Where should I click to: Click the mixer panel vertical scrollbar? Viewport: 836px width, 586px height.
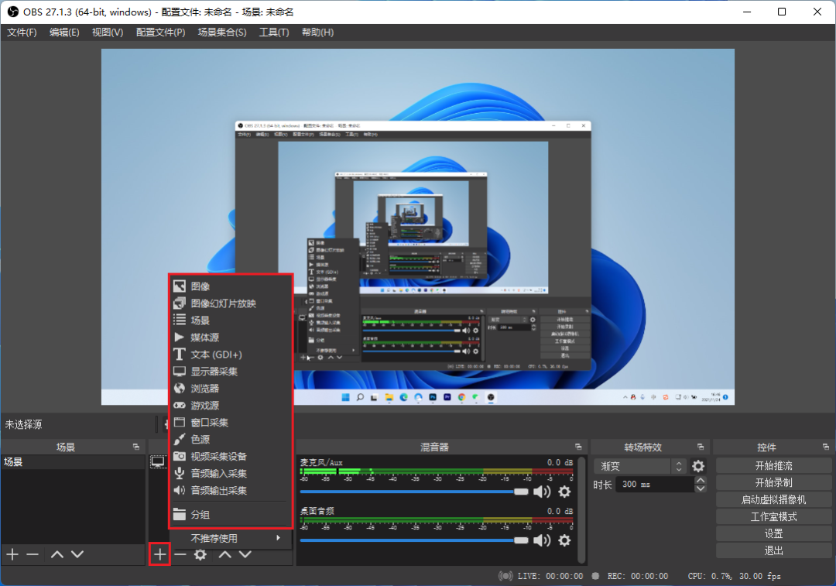(581, 509)
